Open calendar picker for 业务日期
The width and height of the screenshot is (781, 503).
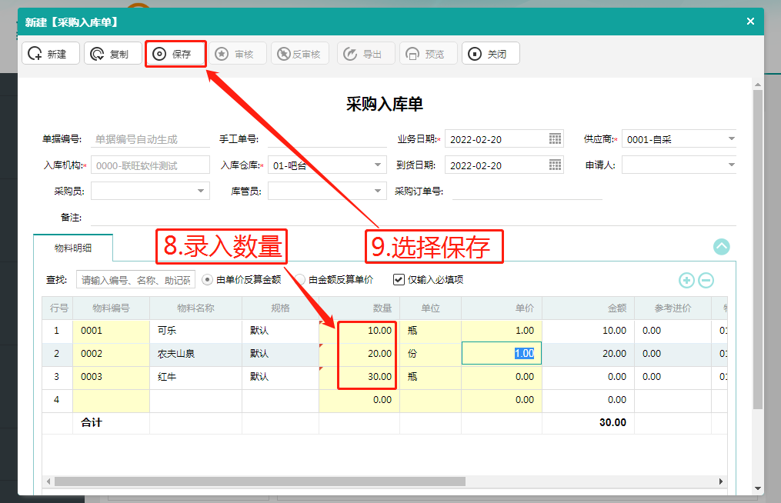coord(555,139)
